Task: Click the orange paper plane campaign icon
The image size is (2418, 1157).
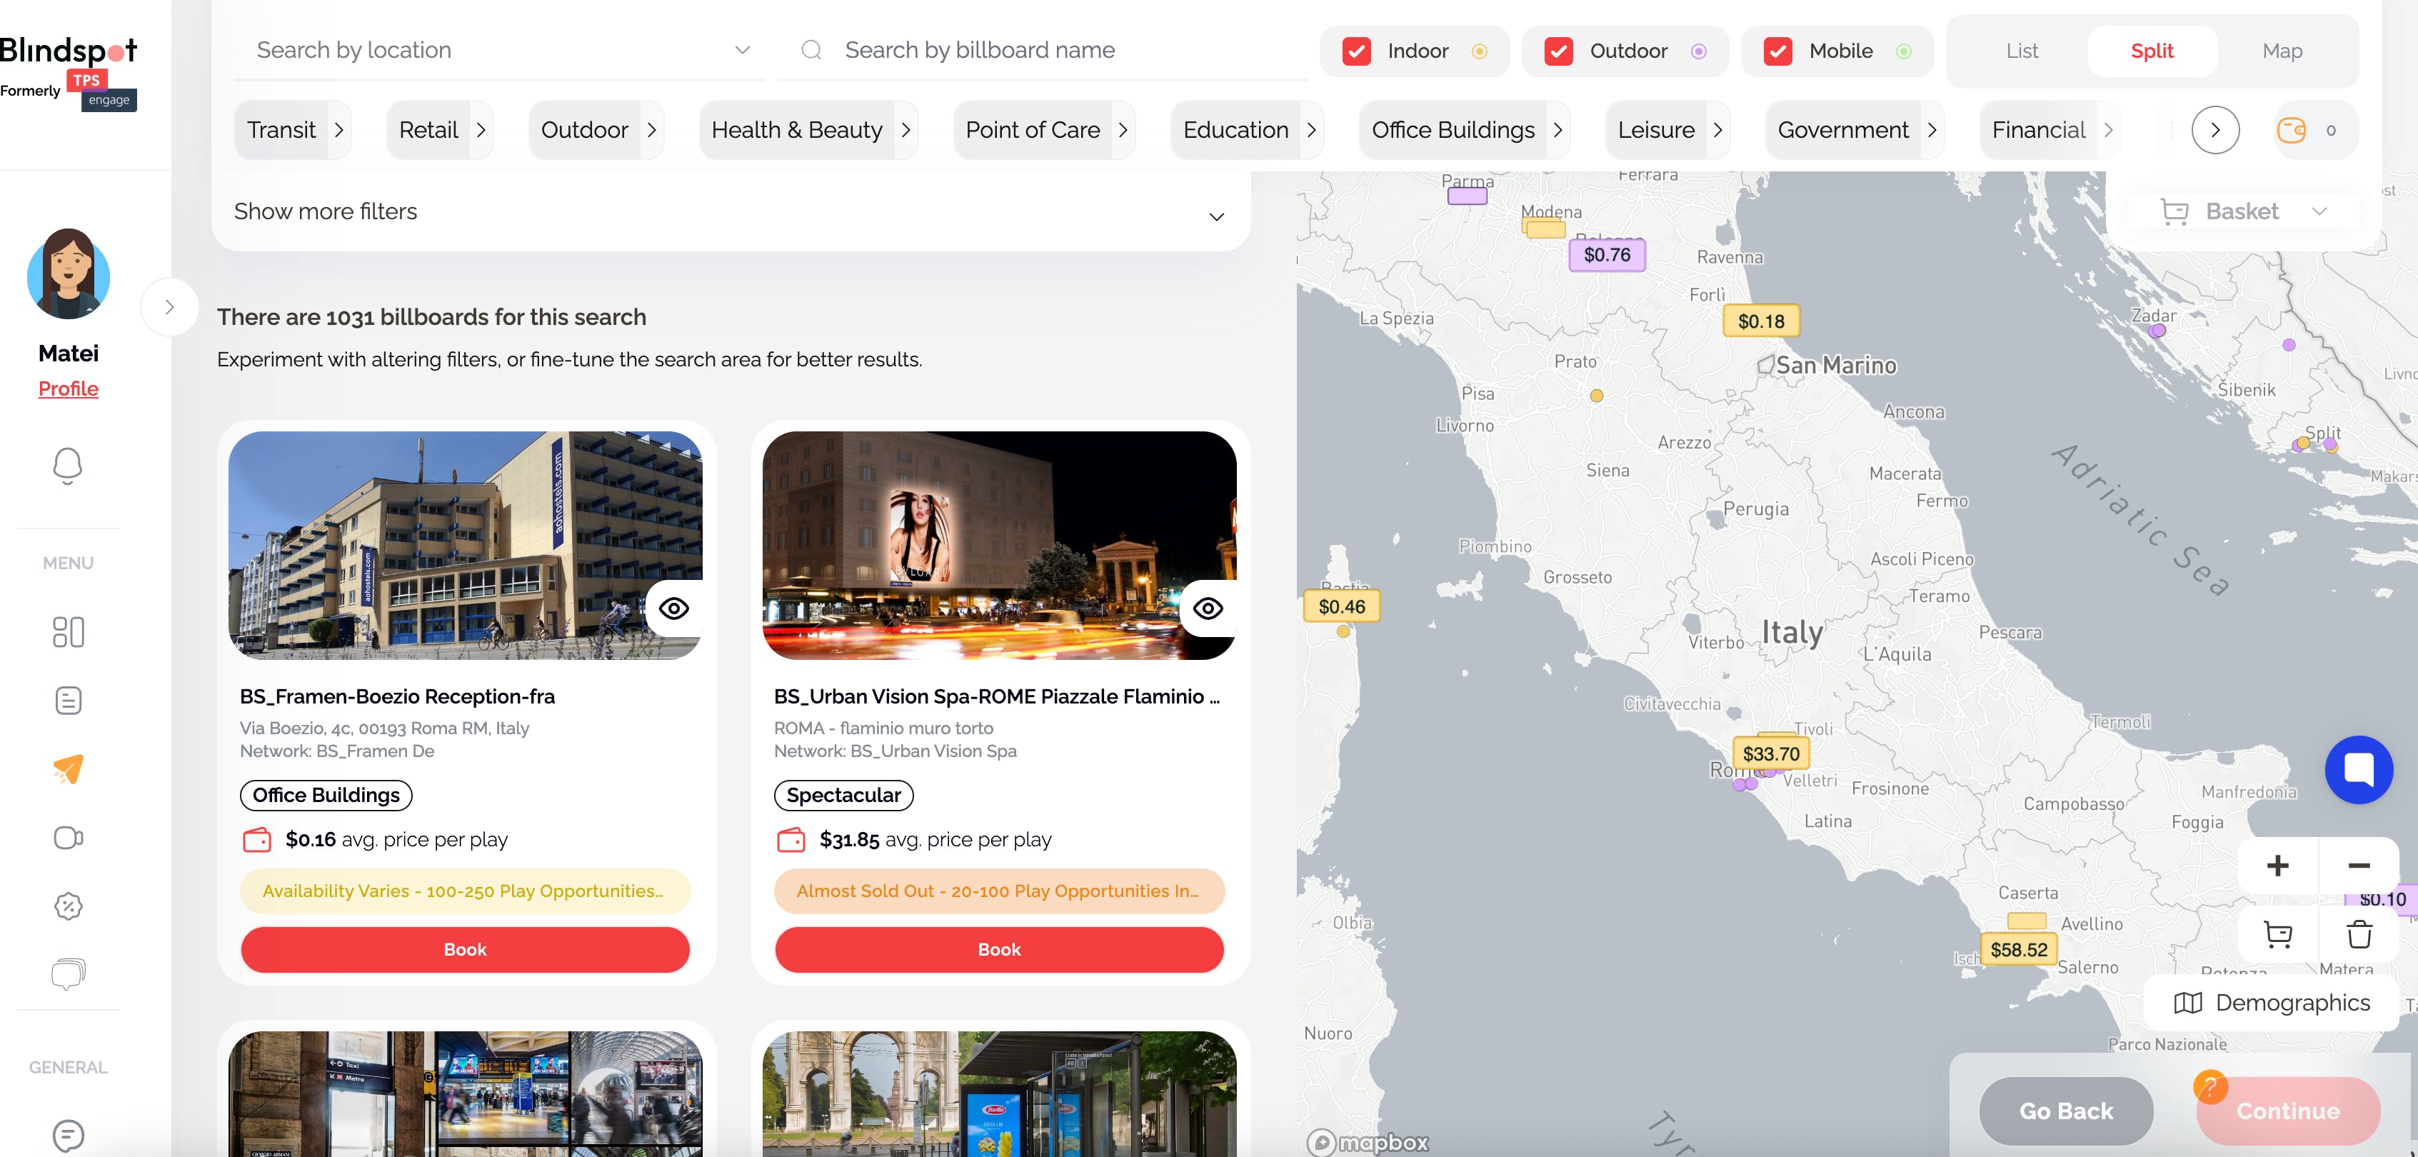Action: click(x=69, y=768)
